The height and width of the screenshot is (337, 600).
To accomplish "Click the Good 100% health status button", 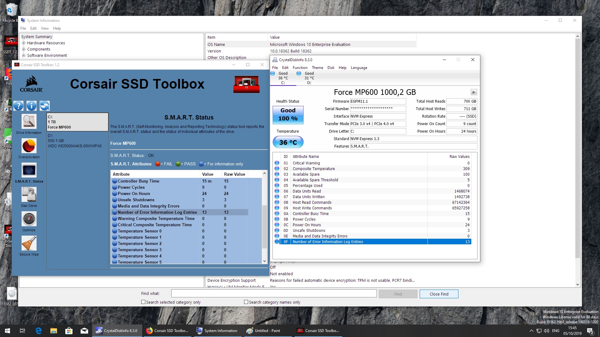I will 288,115.
